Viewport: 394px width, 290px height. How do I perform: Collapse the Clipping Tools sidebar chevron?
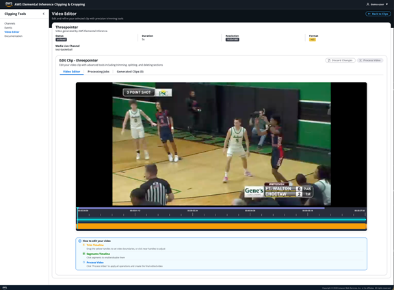coord(44,14)
